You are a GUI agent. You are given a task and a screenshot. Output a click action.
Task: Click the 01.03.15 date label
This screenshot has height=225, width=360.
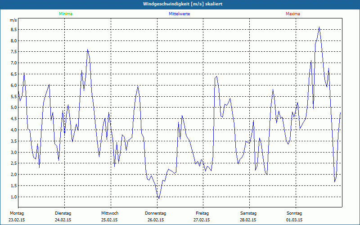(294, 220)
